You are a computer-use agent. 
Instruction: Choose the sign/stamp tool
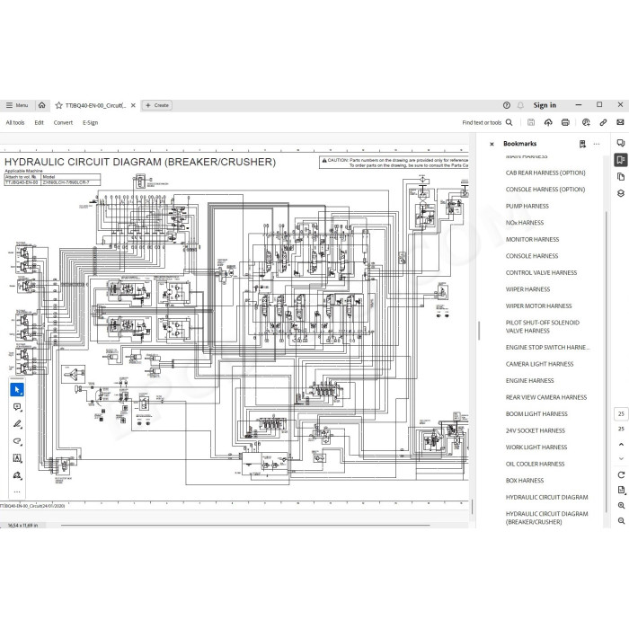point(17,475)
